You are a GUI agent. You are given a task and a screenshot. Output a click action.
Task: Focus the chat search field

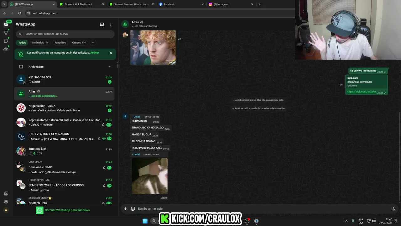pos(65,34)
